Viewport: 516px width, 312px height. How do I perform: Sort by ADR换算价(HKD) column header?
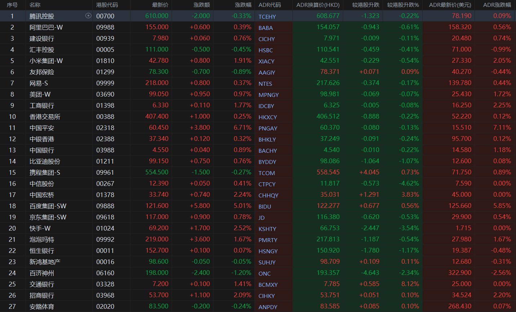[x=318, y=5]
